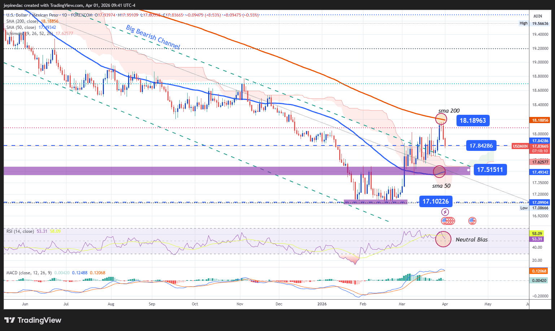
Task: Click the U.S. Dollar / Mexican Peso title
Action: [x=32, y=15]
